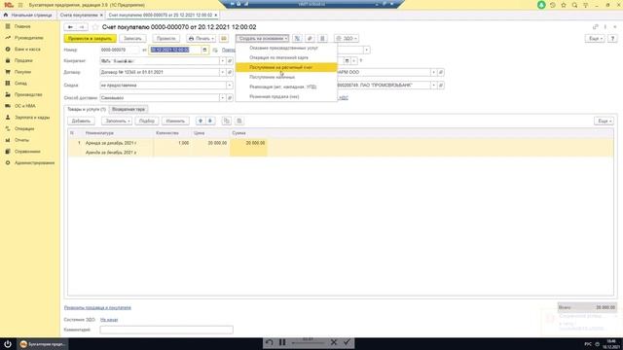Open the Администрирование sidebar section

click(35, 162)
